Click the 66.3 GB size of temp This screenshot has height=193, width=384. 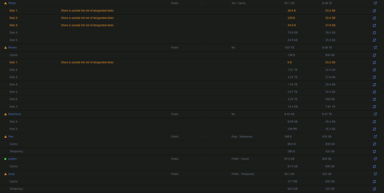(x=289, y=174)
